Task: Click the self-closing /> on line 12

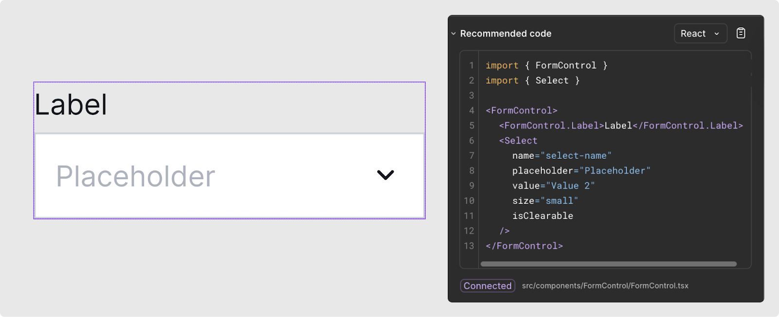Action: click(x=504, y=231)
